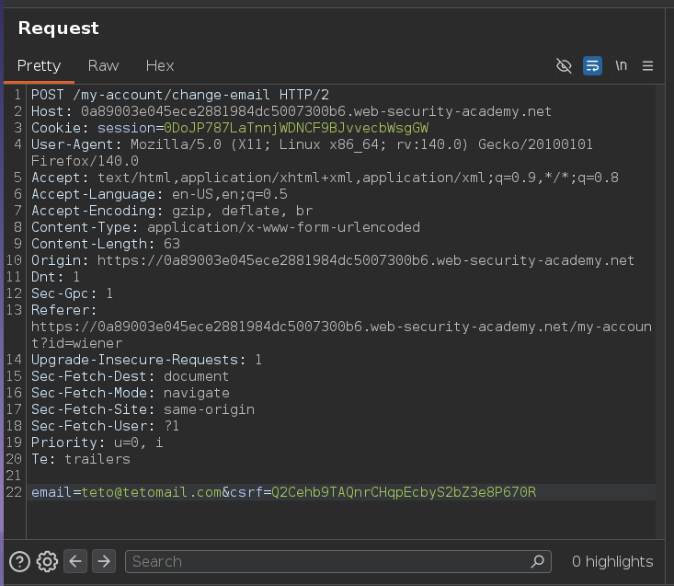The image size is (674, 586).
Task: Click the session cookie value
Action: pos(296,128)
